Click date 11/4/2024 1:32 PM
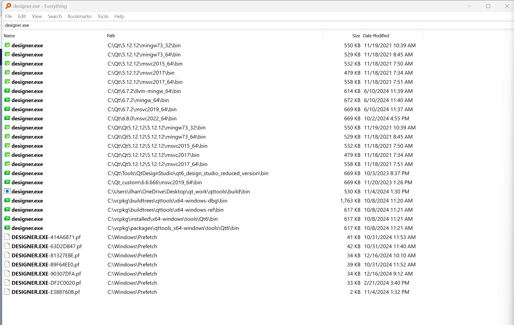 (x=387, y=292)
